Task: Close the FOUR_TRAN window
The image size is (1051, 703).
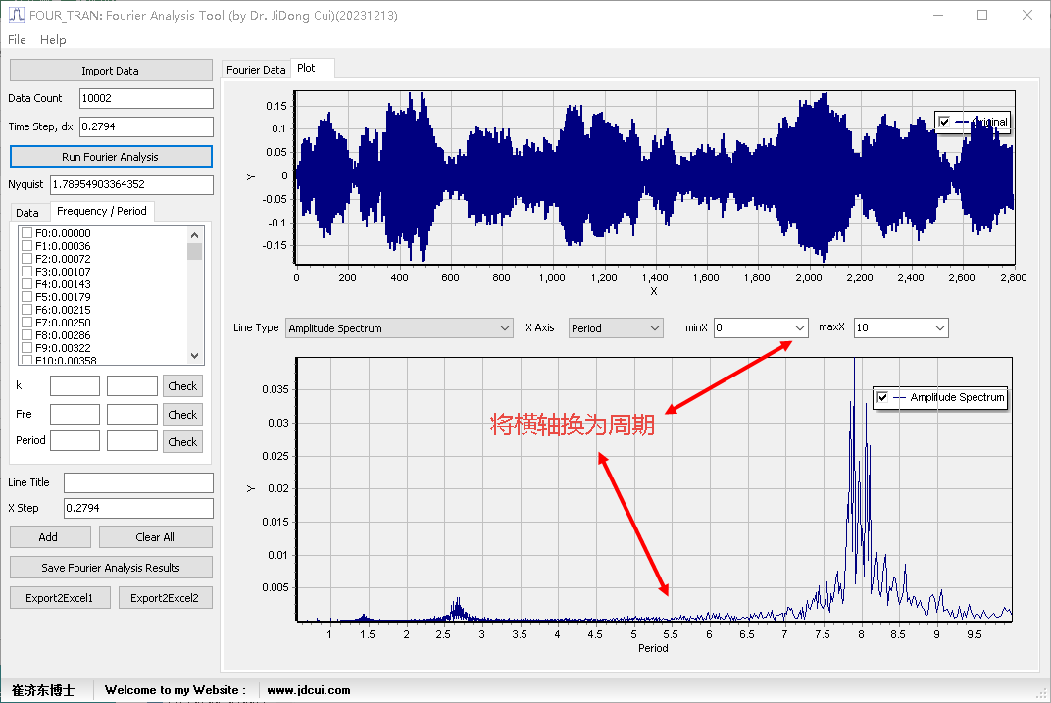Action: [x=1026, y=15]
